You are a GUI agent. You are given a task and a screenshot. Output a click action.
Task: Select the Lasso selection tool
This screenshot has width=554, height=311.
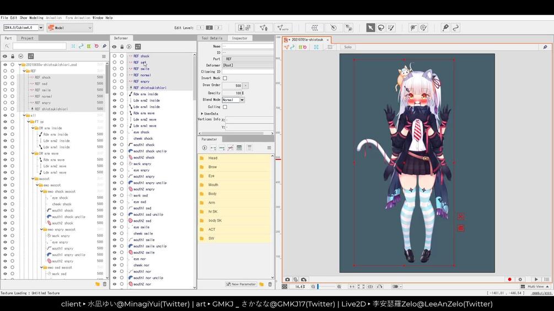[381, 28]
